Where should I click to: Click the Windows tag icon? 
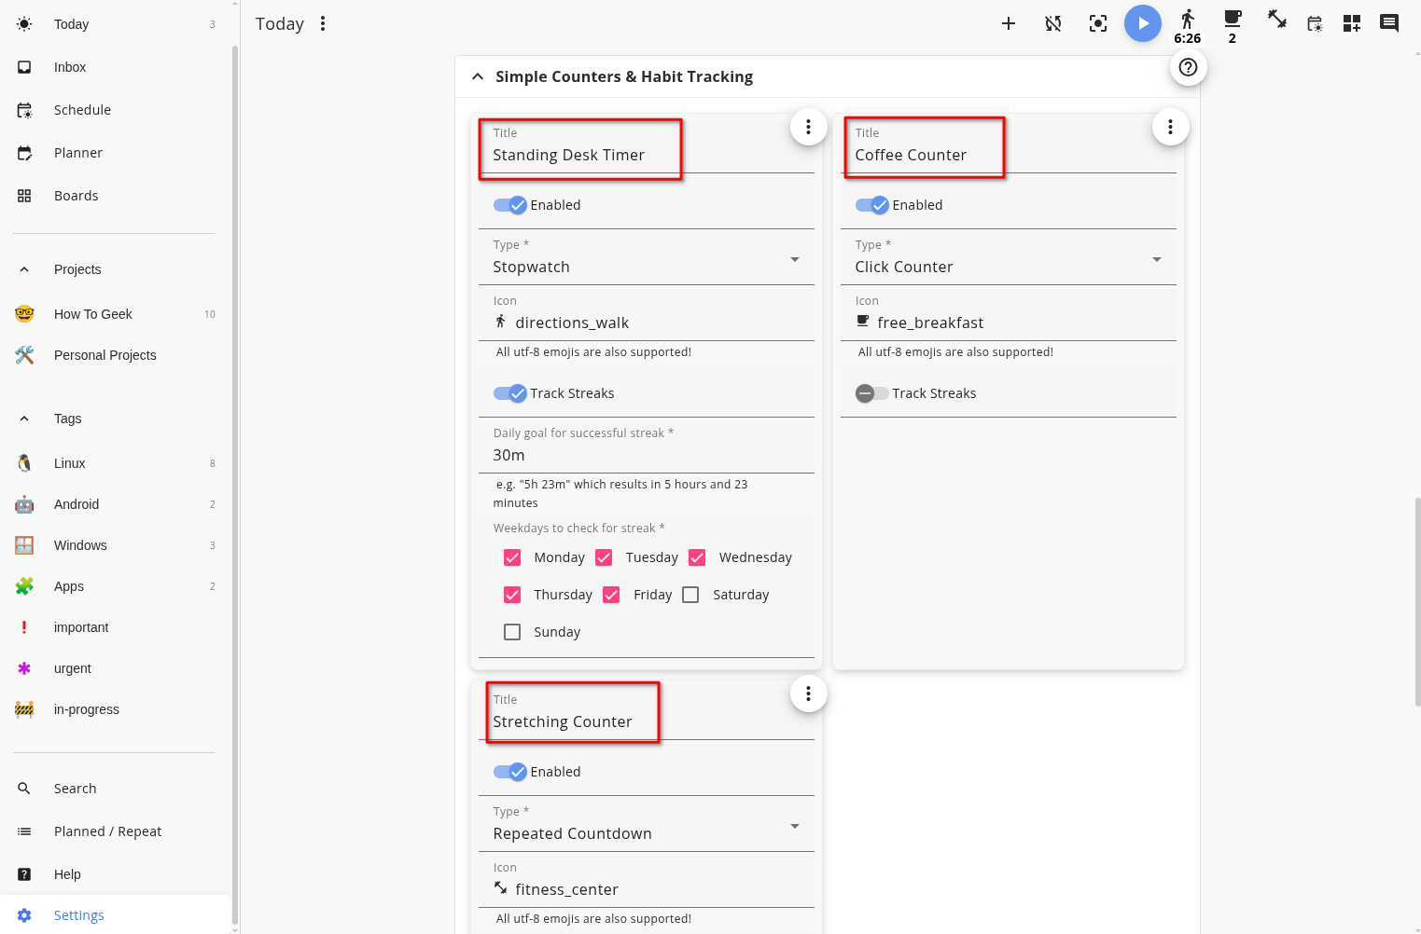(x=24, y=545)
